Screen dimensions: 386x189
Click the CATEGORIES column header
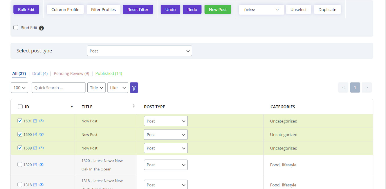[283, 107]
